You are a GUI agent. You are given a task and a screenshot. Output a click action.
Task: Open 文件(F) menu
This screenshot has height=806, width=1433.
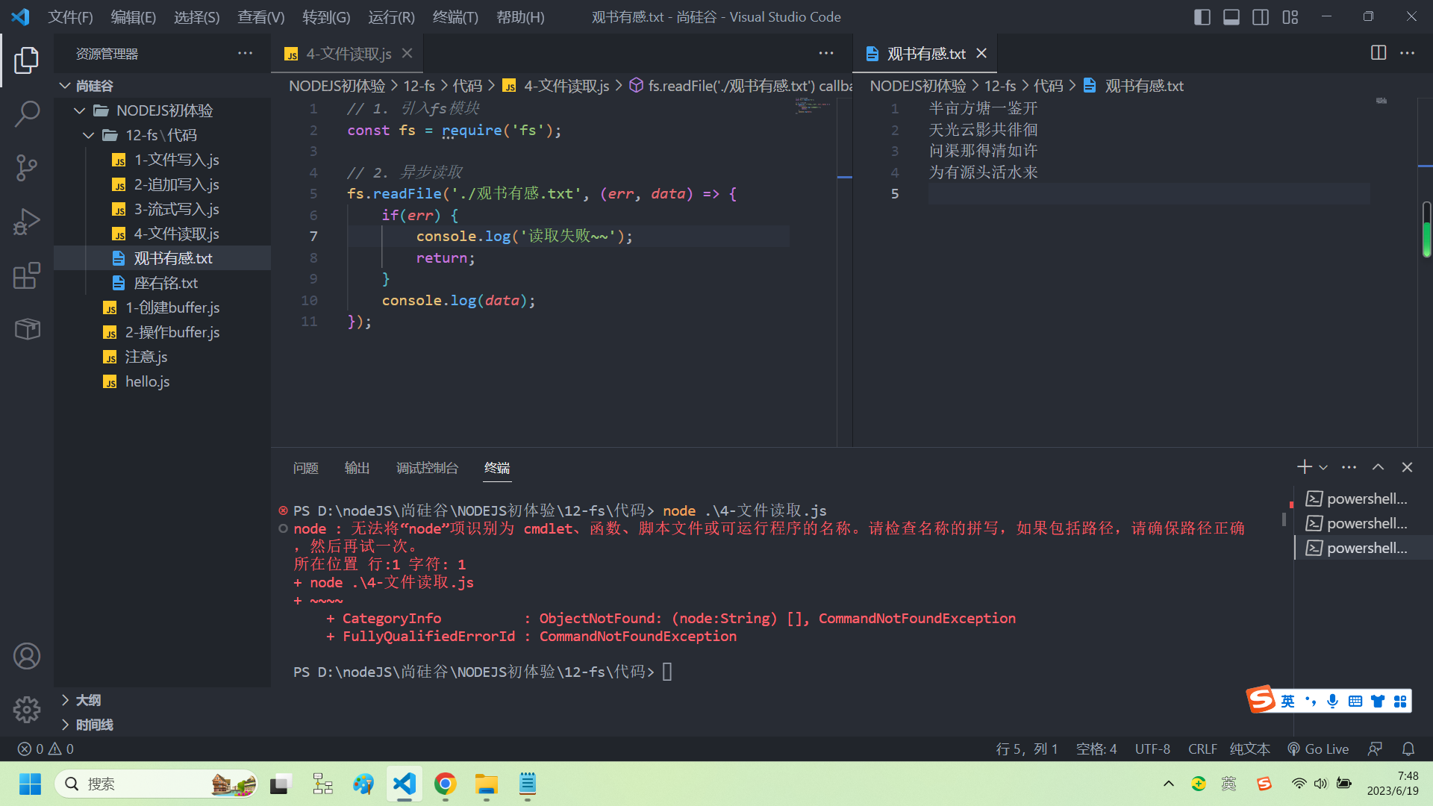click(70, 16)
